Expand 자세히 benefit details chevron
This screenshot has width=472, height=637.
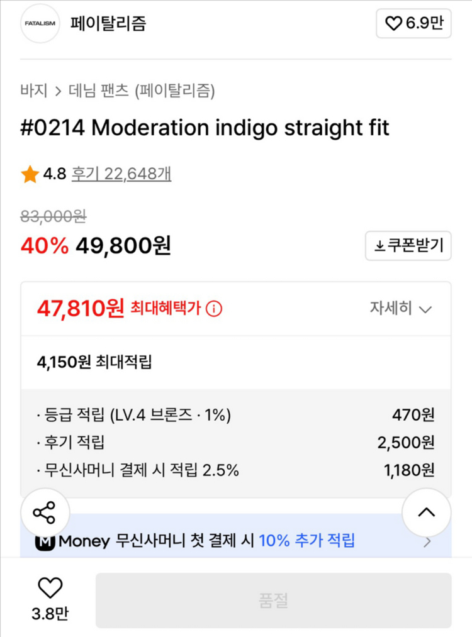(425, 309)
